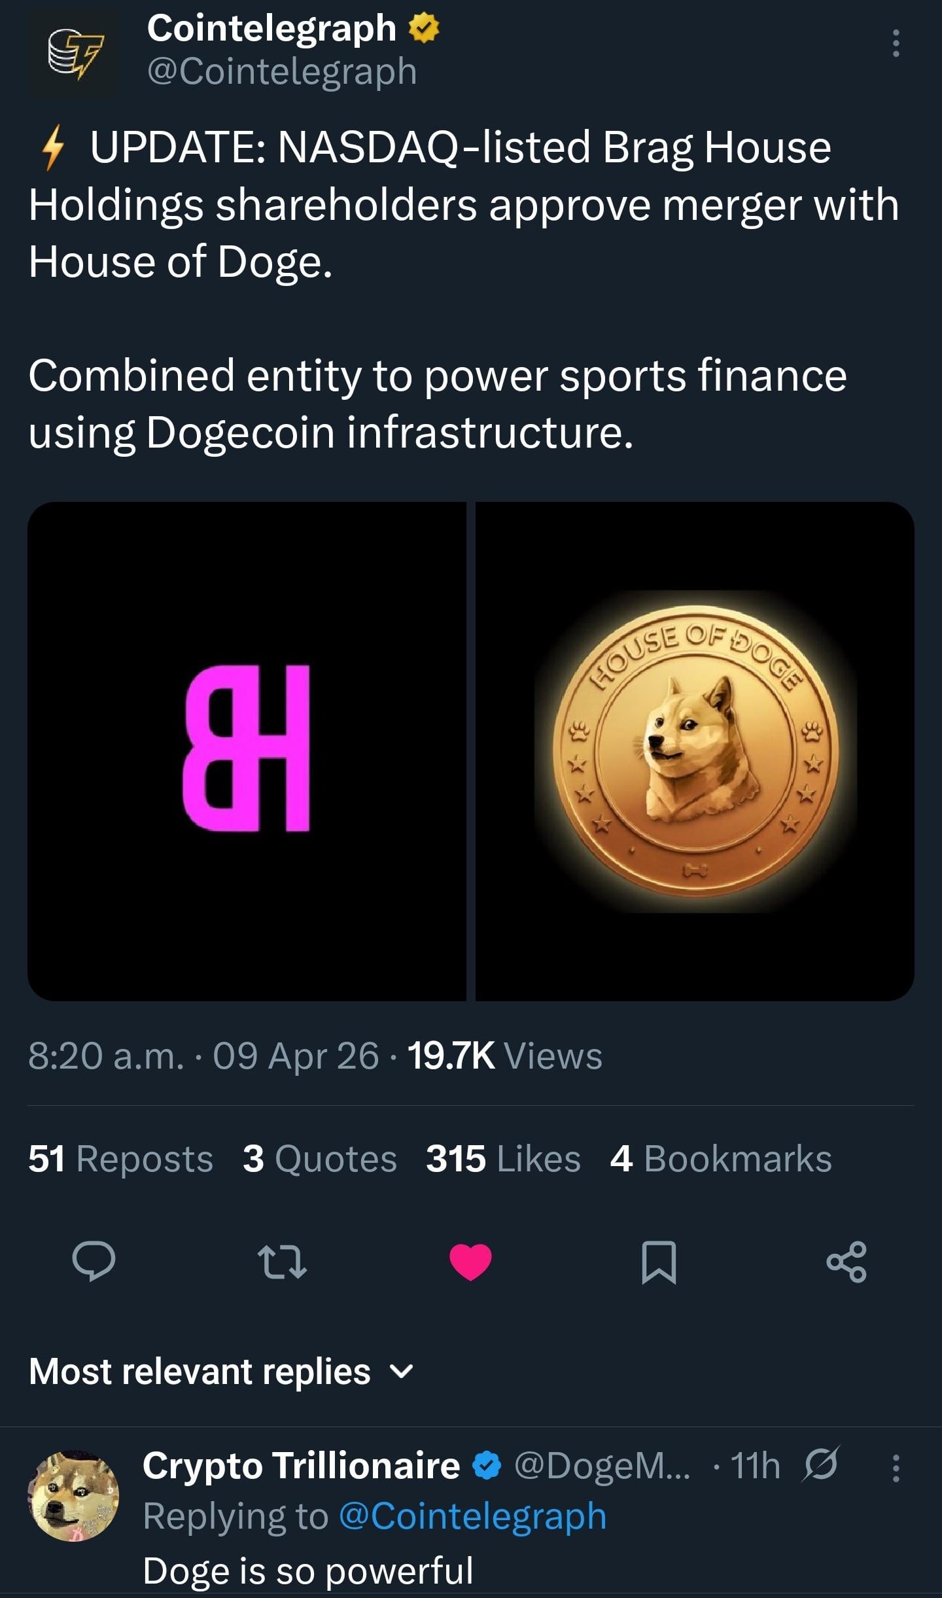Screen dimensions: 942x1598
Task: Open the reply's three-dot options menu
Action: [x=896, y=1468]
